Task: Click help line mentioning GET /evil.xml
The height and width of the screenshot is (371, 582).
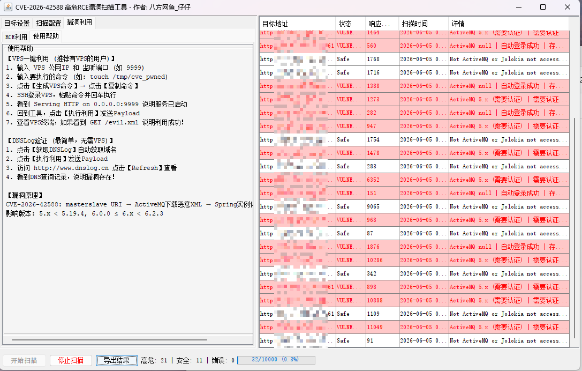Action: pyautogui.click(x=95, y=122)
